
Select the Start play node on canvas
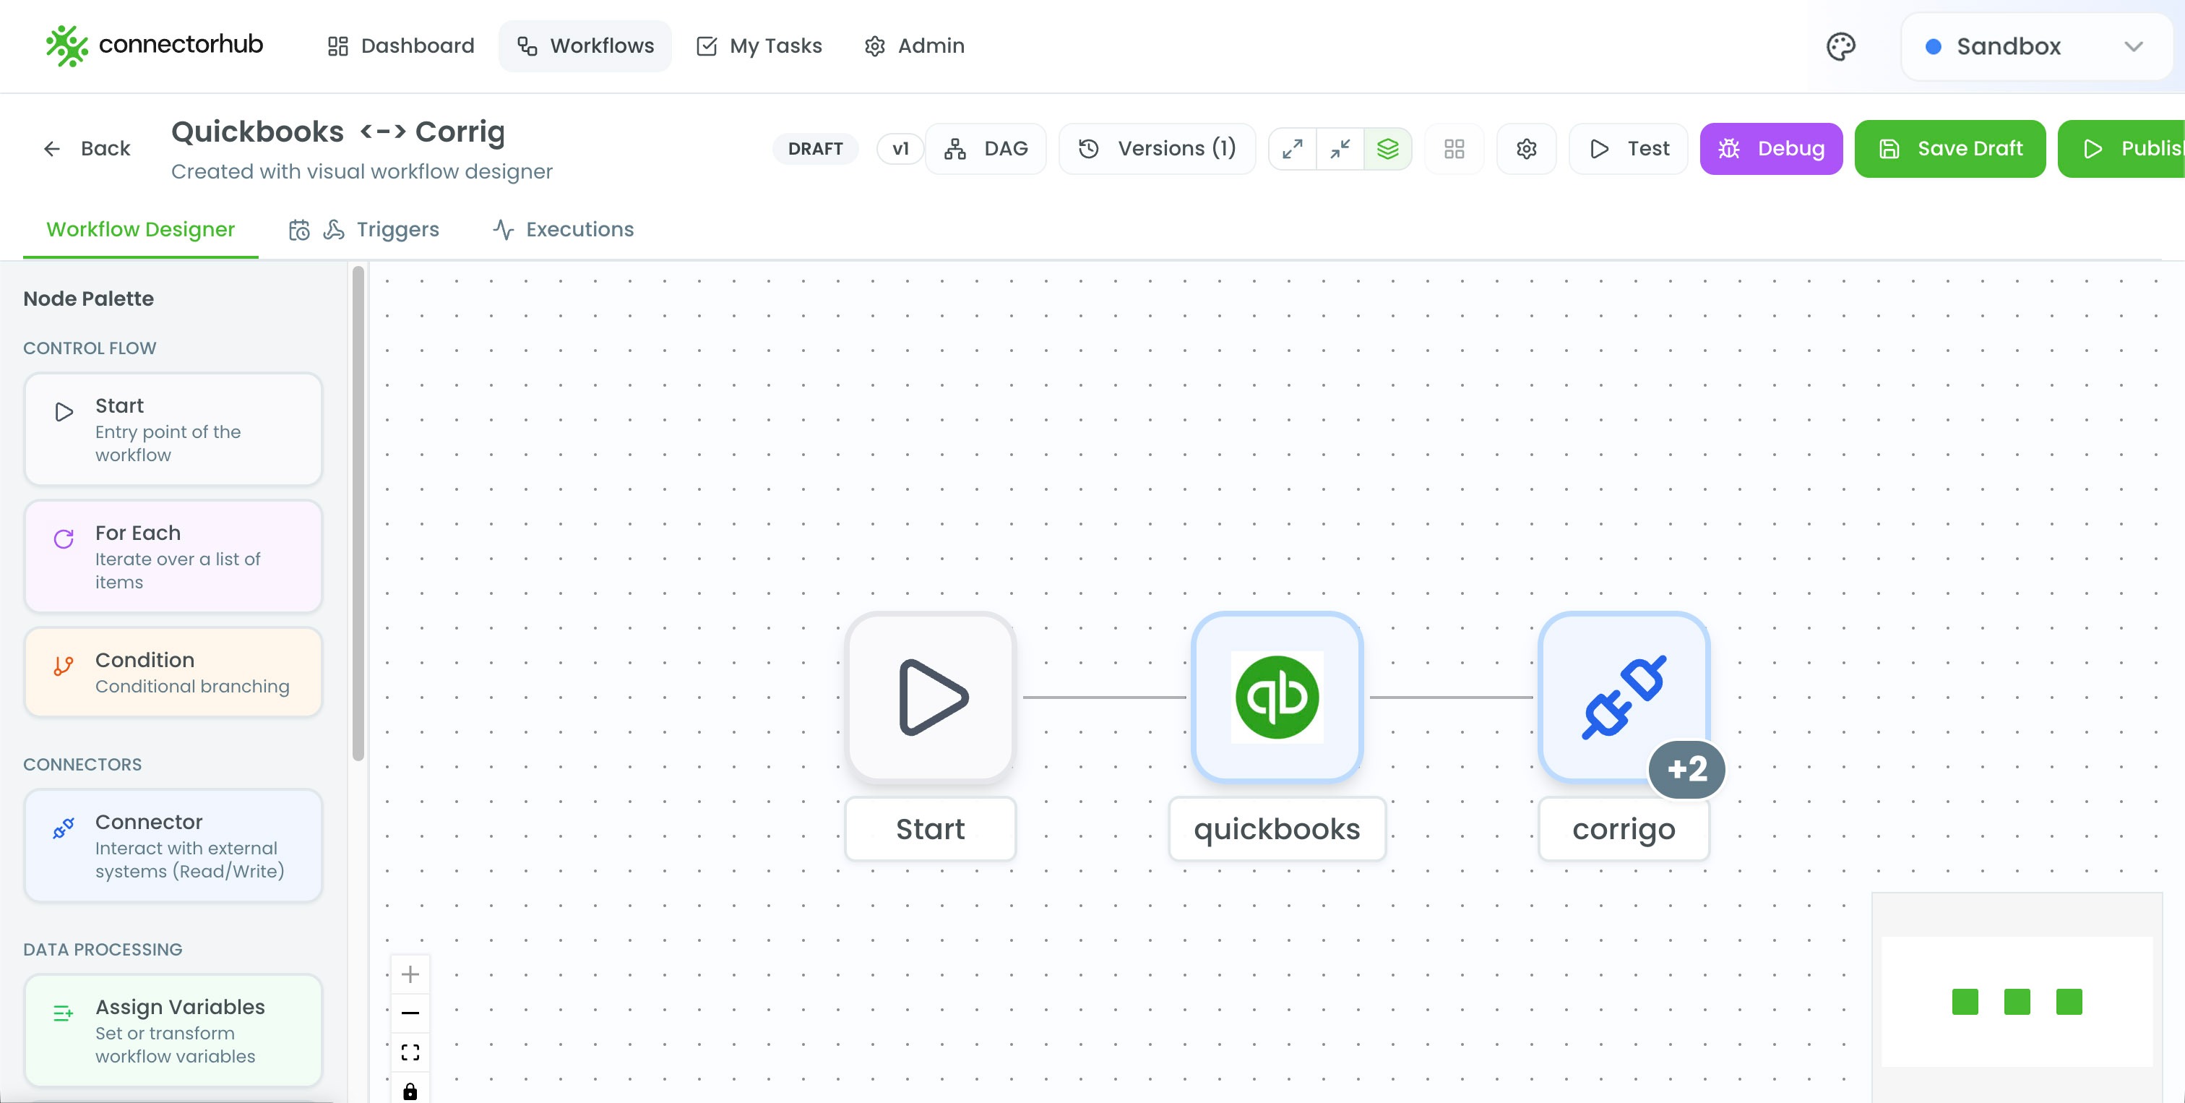click(x=931, y=698)
